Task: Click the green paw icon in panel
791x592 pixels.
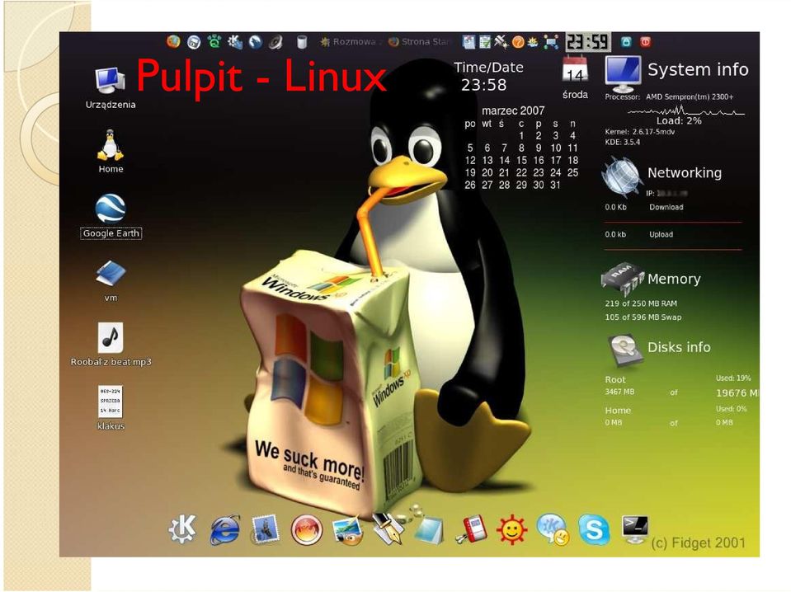Action: (x=214, y=41)
